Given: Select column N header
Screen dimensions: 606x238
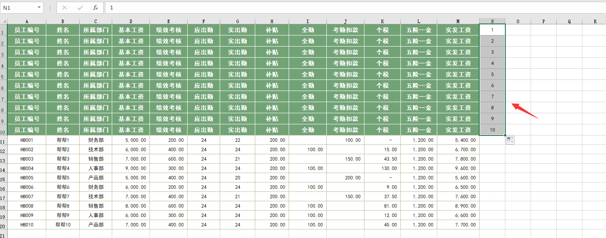Looking at the screenshot, I should (x=492, y=21).
